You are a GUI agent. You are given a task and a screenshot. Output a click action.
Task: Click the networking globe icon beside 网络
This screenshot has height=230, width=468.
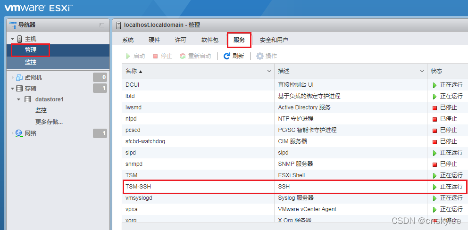(x=19, y=133)
